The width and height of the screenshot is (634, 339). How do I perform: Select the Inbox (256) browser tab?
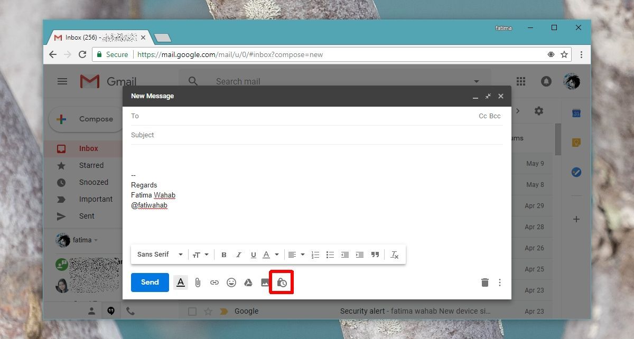click(x=100, y=38)
